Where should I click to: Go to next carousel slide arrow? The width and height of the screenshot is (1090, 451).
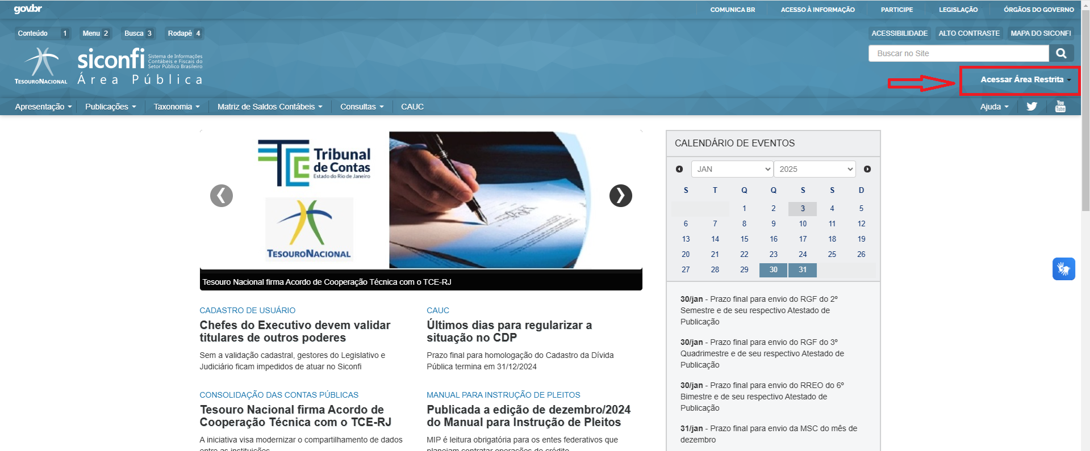pos(621,196)
